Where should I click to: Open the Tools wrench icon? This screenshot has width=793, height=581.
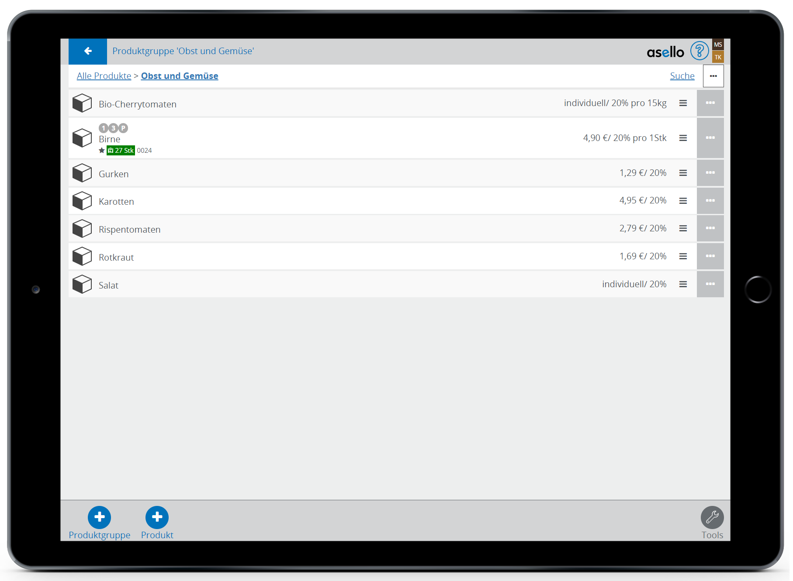pos(712,517)
